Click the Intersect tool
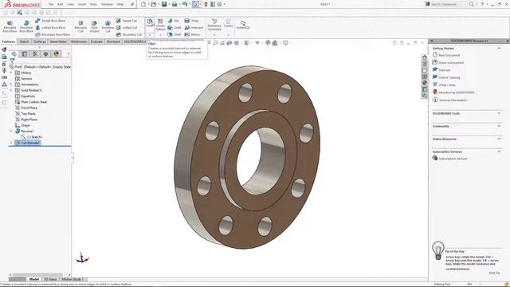This screenshot has width=510, height=287. pos(194,28)
